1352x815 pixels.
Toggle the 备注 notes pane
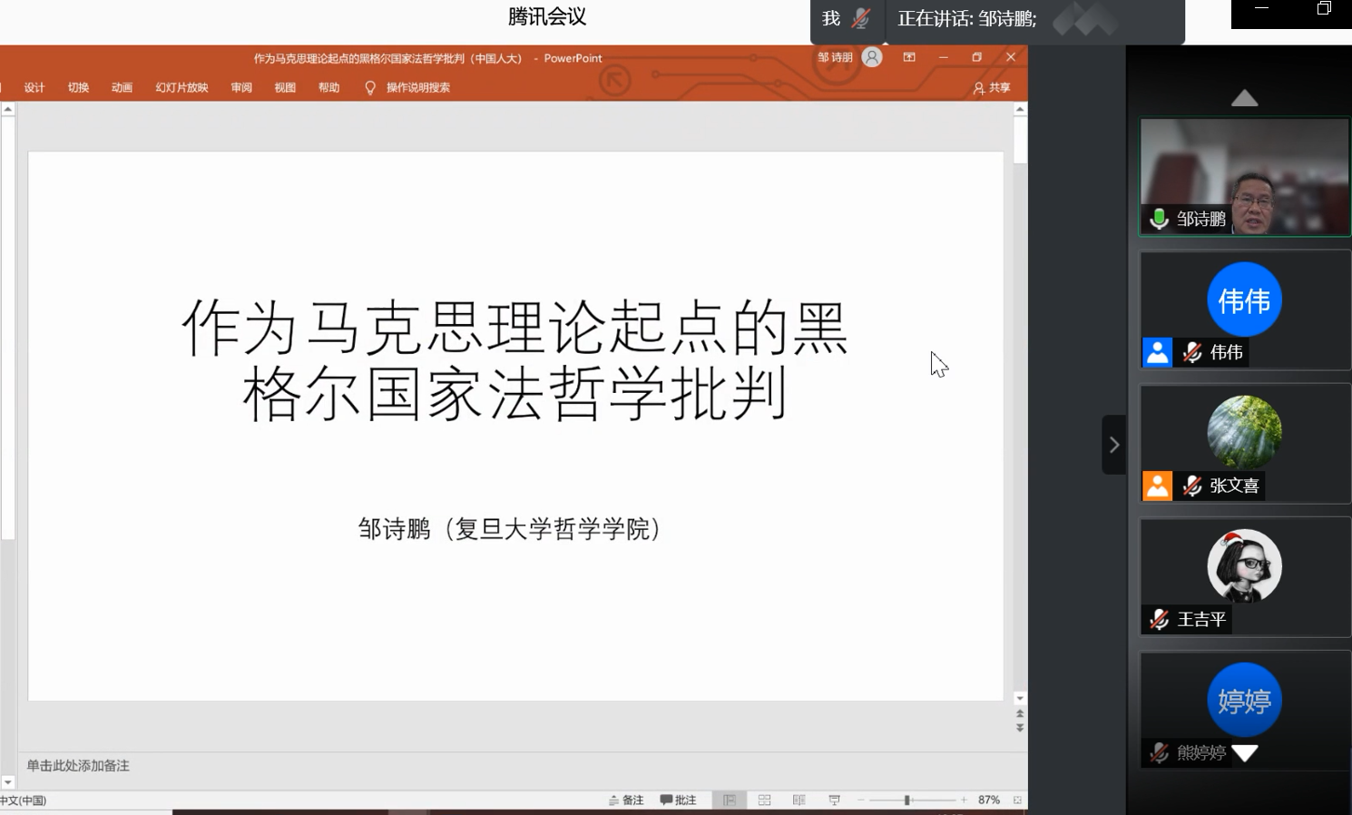click(627, 800)
